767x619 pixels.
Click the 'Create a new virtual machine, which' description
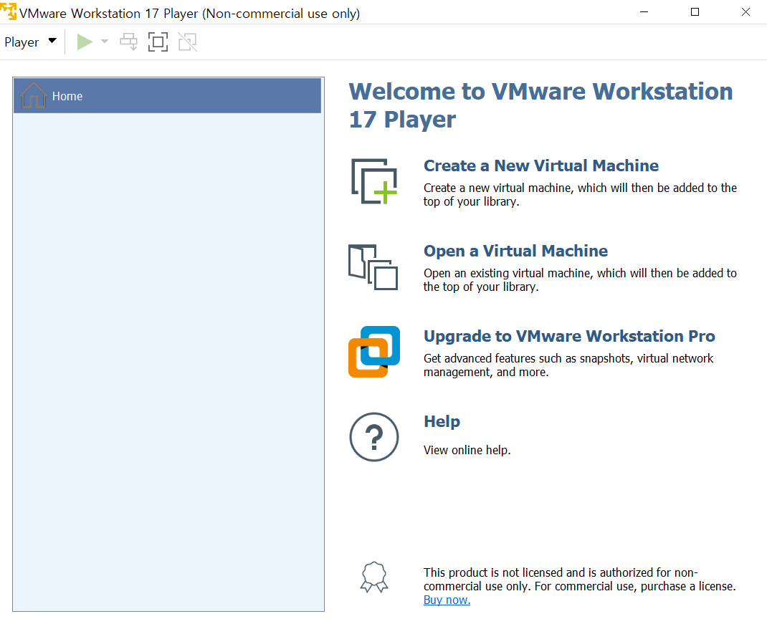click(580, 195)
